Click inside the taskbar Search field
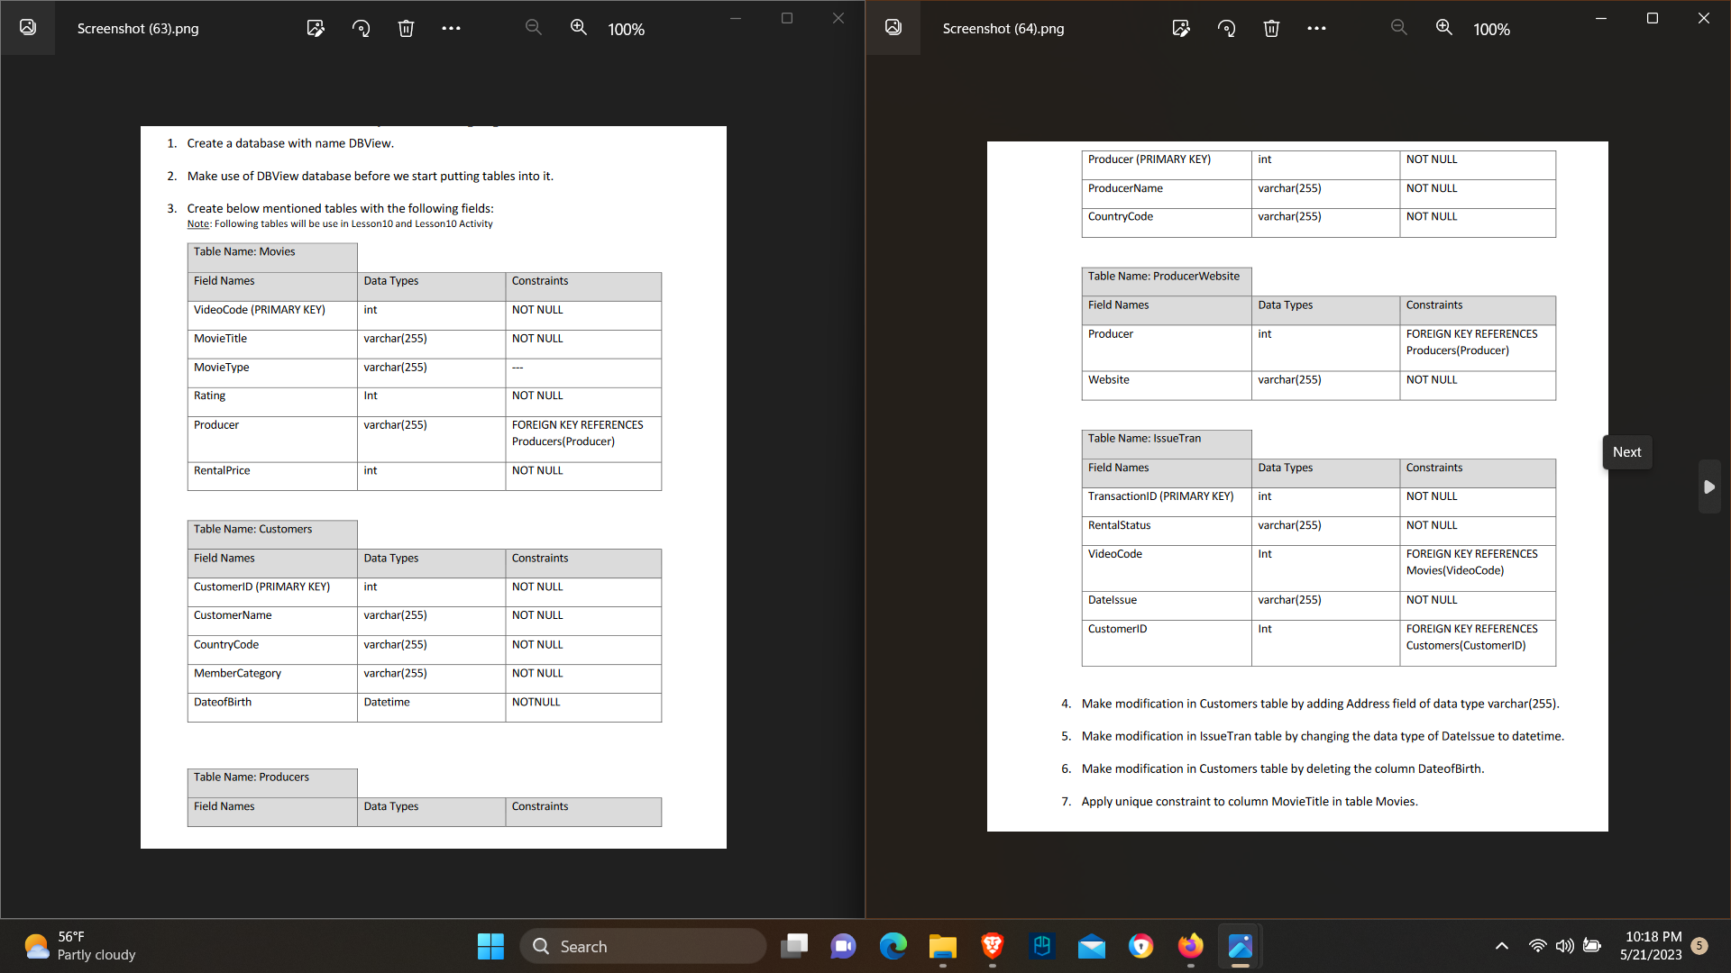This screenshot has height=973, width=1731. (643, 946)
